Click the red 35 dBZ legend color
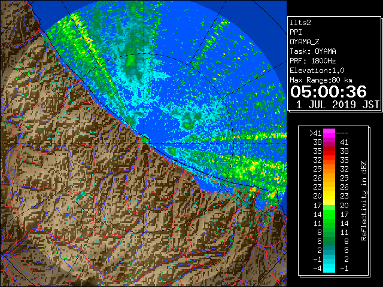The width and height of the screenshot is (383, 287). (329, 151)
